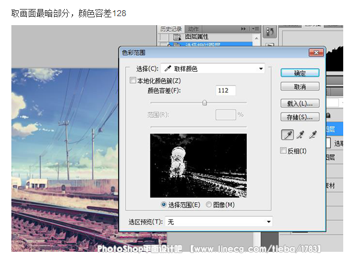Choose the 图像 radio button
This screenshot has width=351, height=259.
(x=208, y=205)
